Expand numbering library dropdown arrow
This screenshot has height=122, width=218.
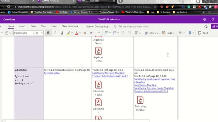[x=118, y=33]
